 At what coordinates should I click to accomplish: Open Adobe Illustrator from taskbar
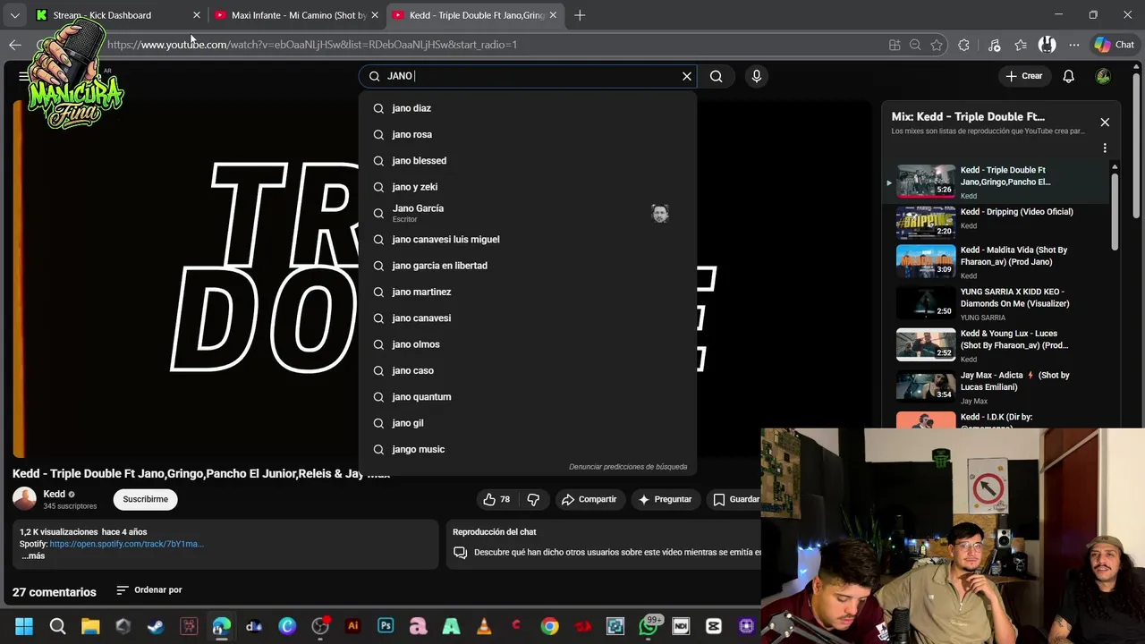point(352,626)
